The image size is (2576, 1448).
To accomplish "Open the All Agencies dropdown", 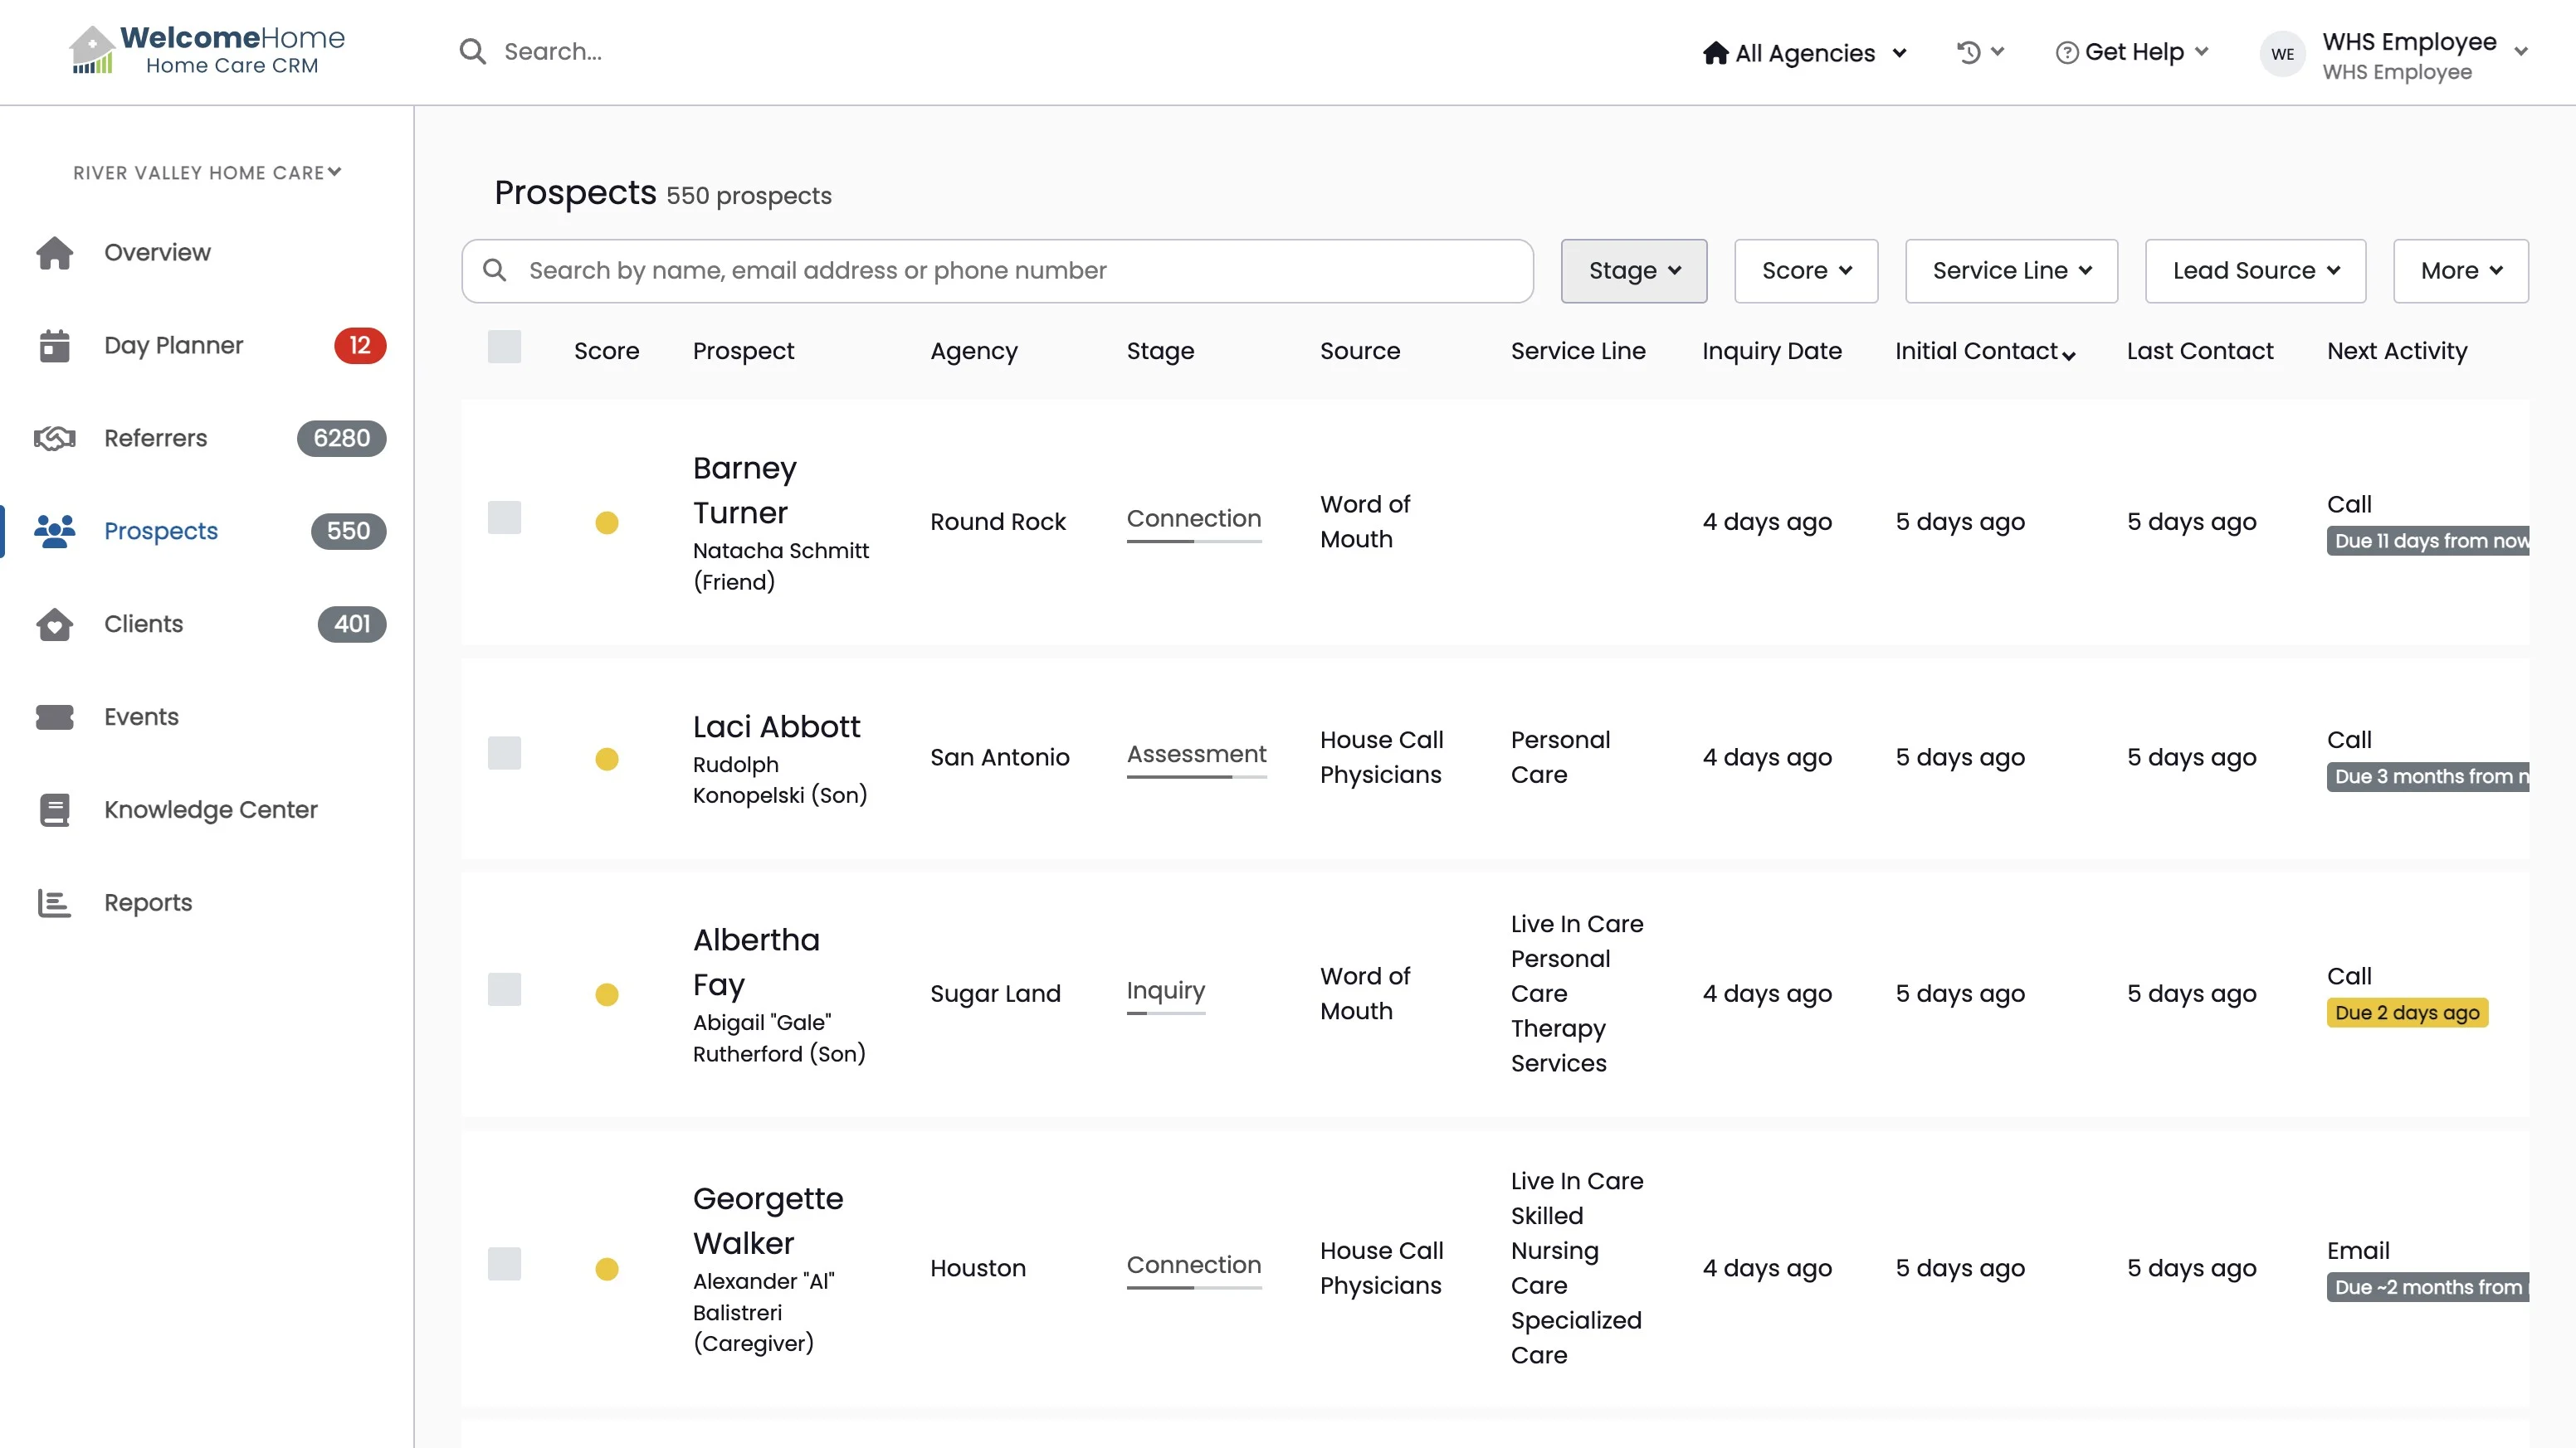I will coord(1804,53).
